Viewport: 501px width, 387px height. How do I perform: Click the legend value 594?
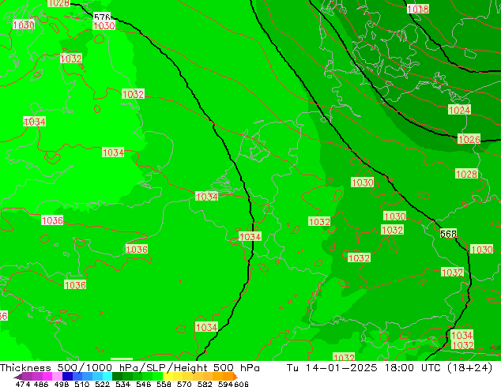coord(225,384)
